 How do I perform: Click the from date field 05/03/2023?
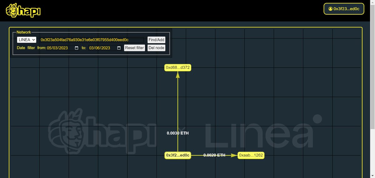point(63,48)
